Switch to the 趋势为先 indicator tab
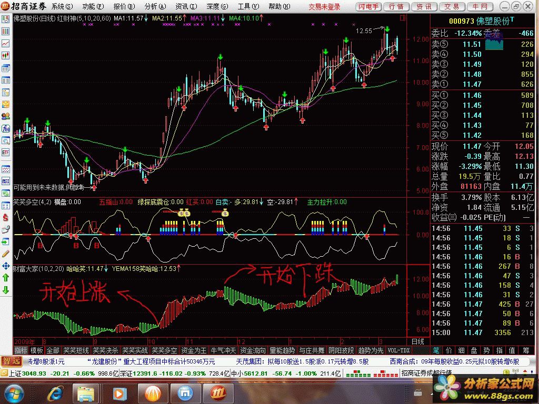This screenshot has height=404, width=539. pyautogui.click(x=371, y=350)
